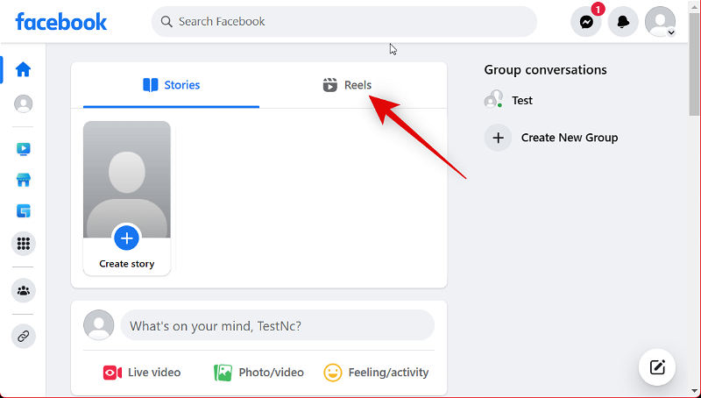Open Marketplace from the sidebar storefront icon
This screenshot has height=398, width=701.
[x=24, y=181]
